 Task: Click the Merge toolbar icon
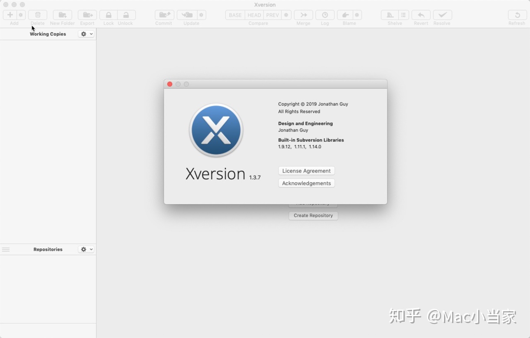(x=303, y=15)
